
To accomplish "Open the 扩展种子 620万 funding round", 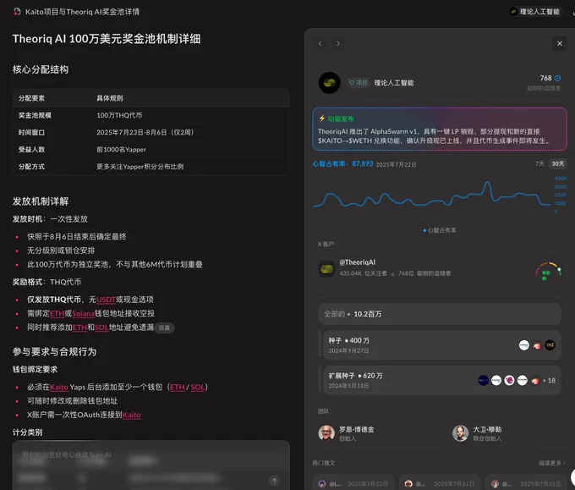I will click(442, 380).
